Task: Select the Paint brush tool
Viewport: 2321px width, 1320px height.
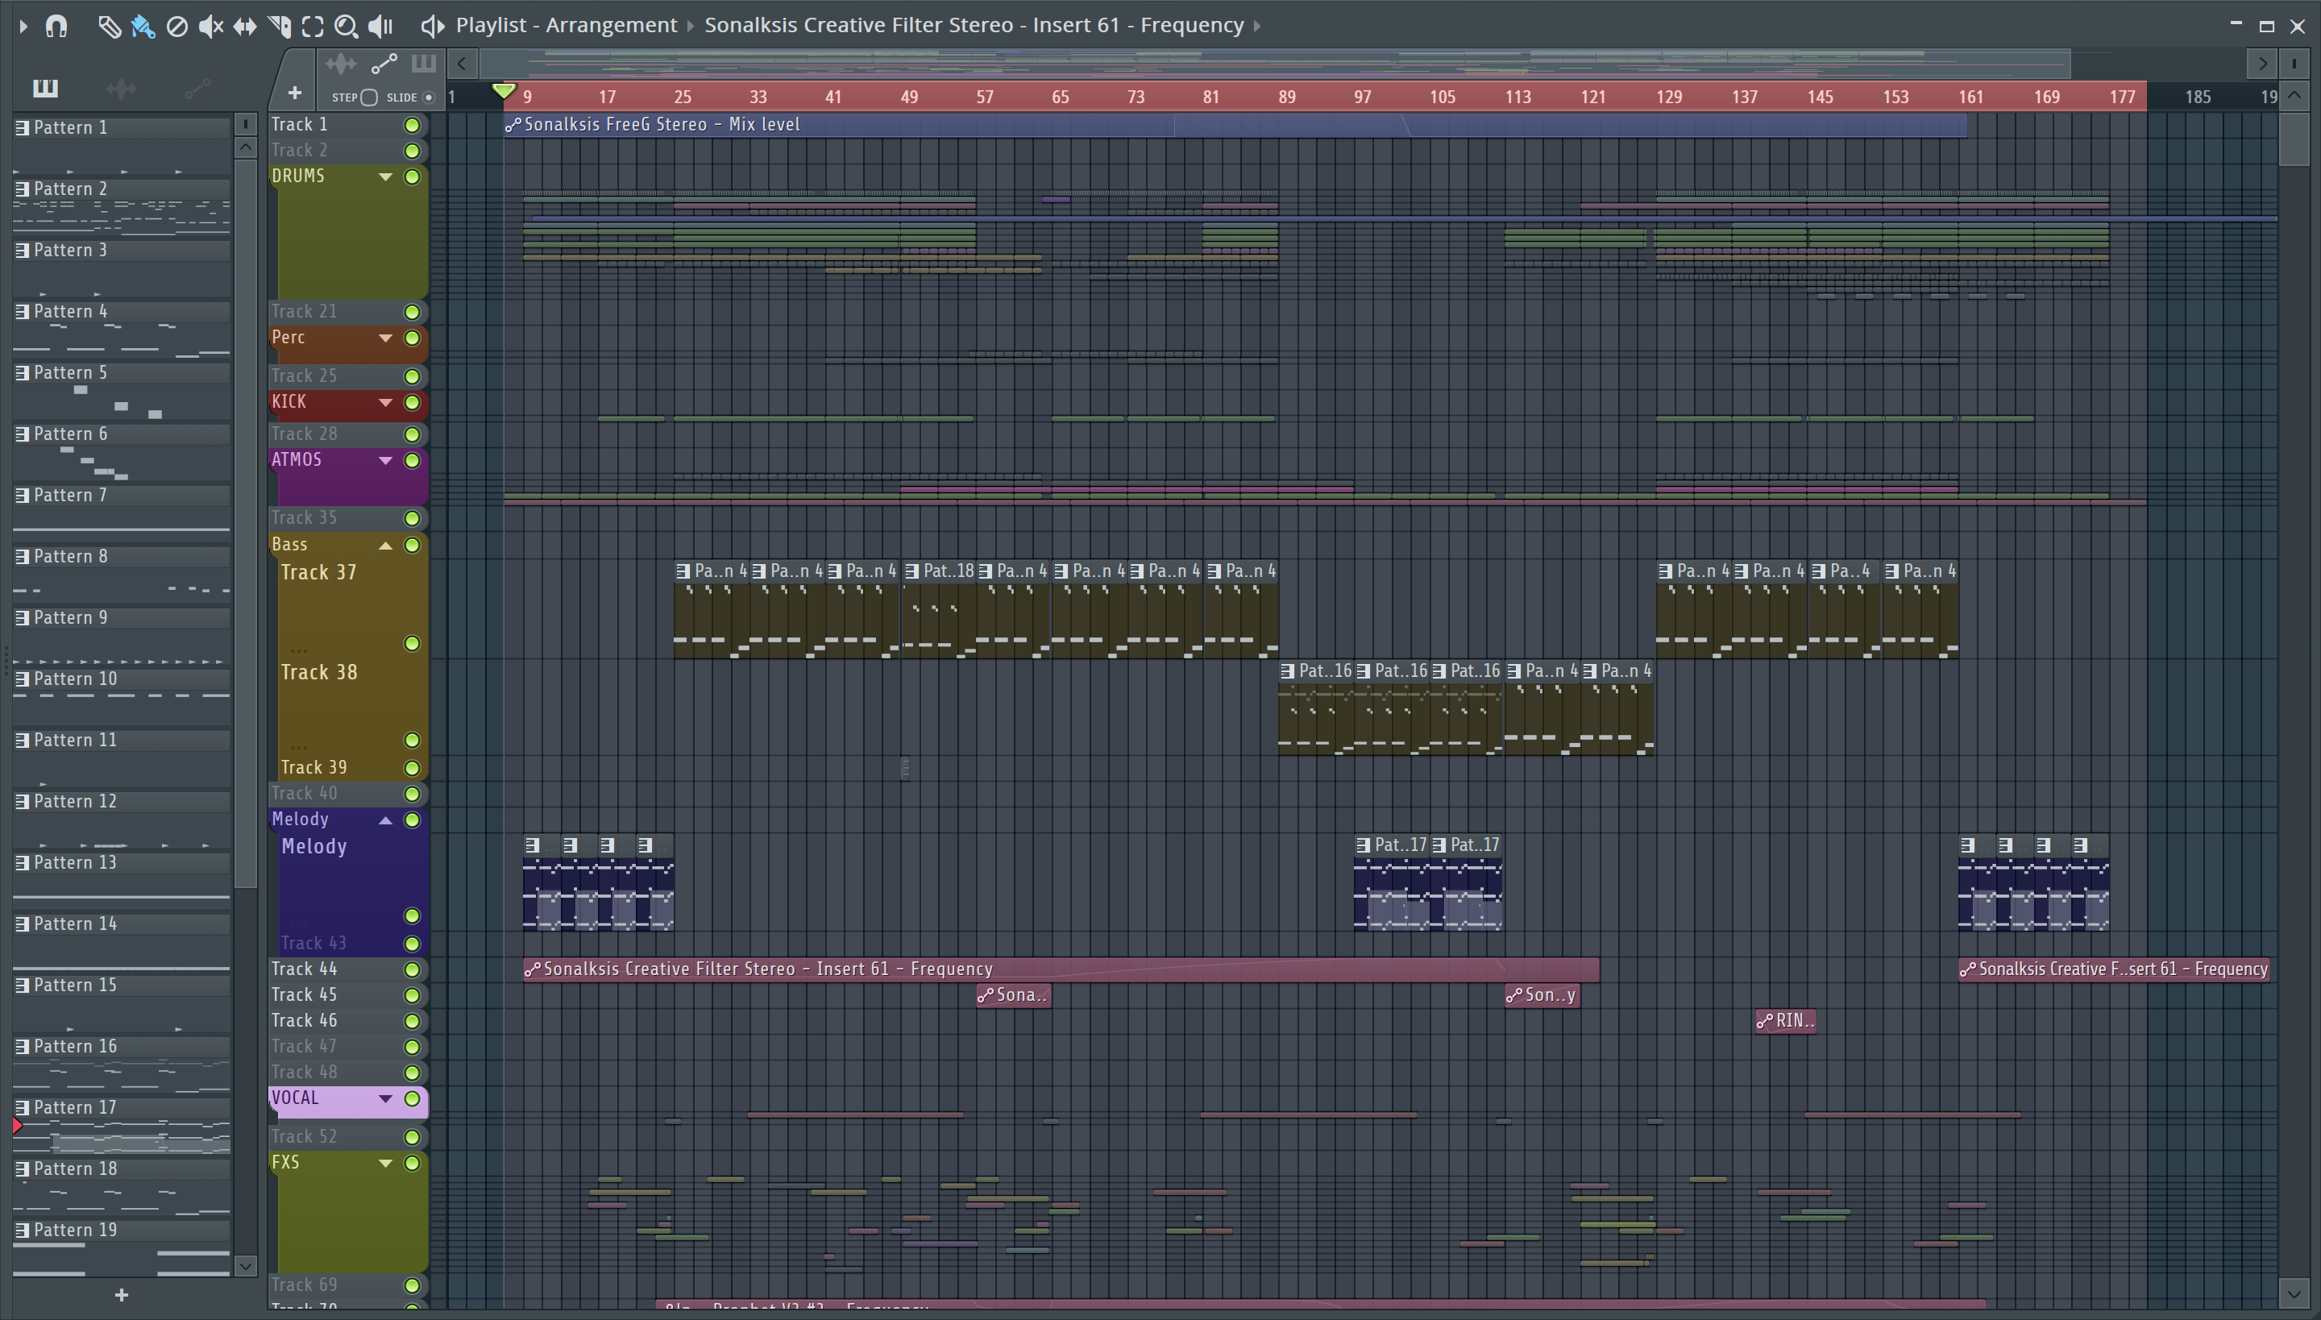Action: click(x=143, y=27)
